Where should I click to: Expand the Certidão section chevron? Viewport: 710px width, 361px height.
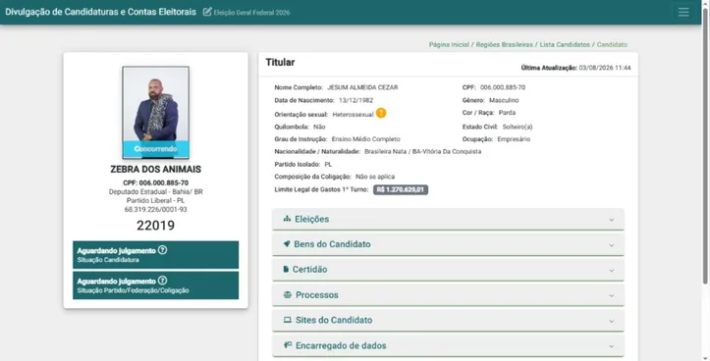pyautogui.click(x=611, y=271)
